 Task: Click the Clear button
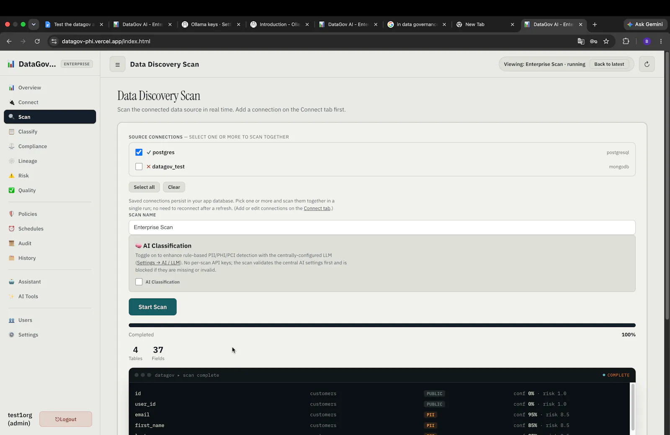coord(174,187)
